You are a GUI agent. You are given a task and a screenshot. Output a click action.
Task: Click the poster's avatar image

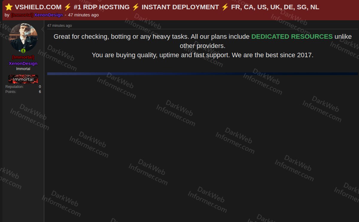(23, 37)
